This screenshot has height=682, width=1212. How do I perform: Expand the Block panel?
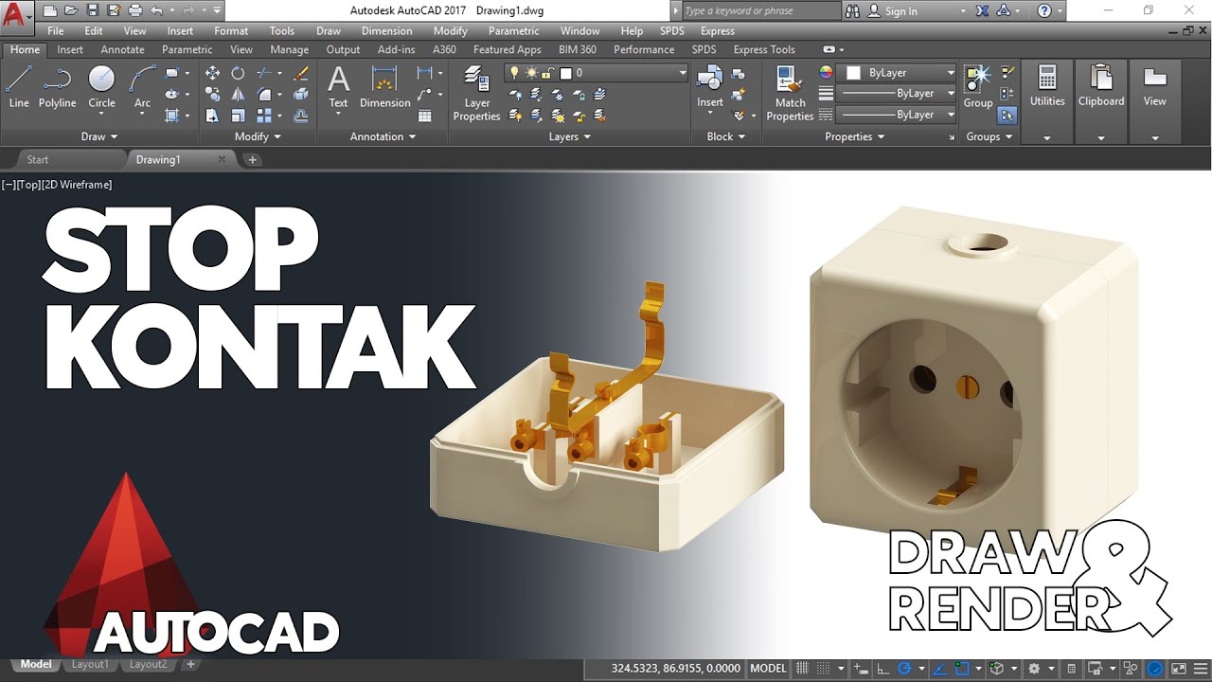pos(726,136)
